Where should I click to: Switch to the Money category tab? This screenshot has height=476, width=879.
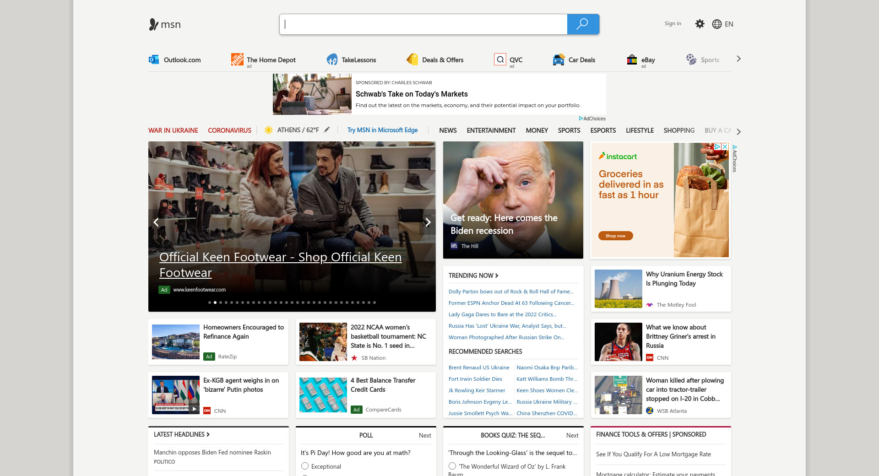[537, 130]
